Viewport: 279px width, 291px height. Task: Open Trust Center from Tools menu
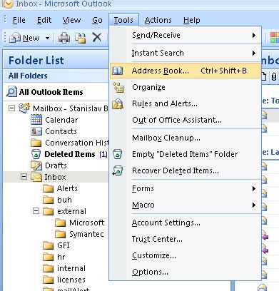[186, 239]
